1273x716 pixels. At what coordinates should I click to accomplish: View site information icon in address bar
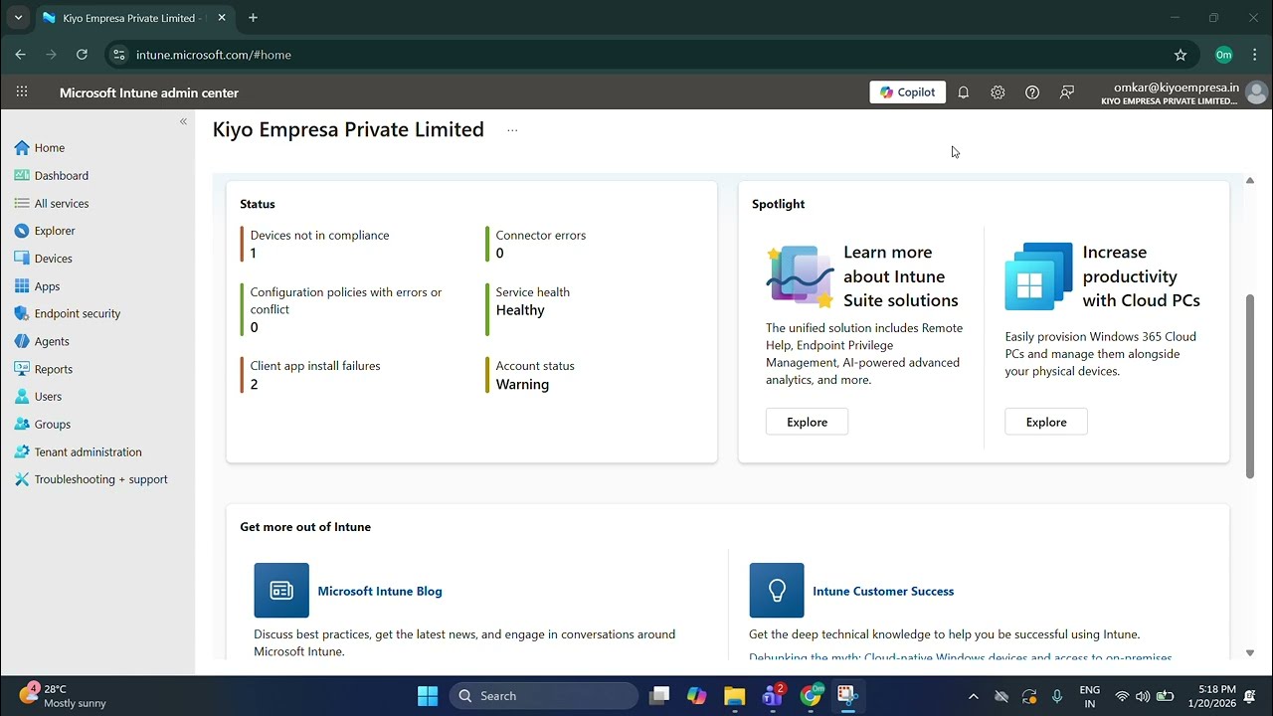tap(119, 55)
